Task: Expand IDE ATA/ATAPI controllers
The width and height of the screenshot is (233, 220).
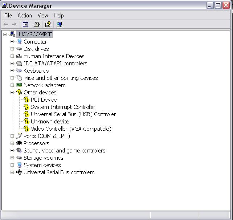Action: 12,63
